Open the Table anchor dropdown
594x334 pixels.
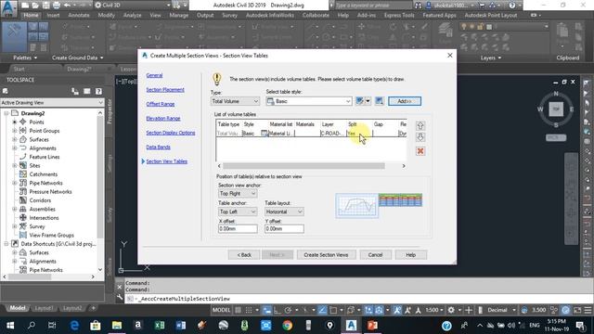238,212
